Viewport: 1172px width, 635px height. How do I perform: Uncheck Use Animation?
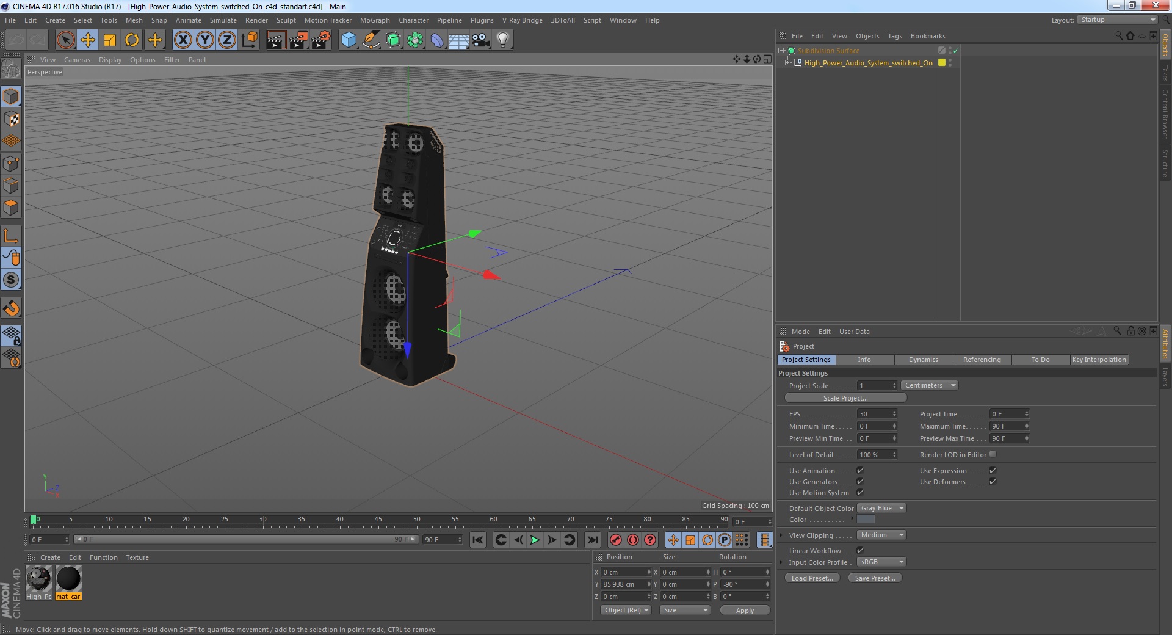[x=860, y=470]
